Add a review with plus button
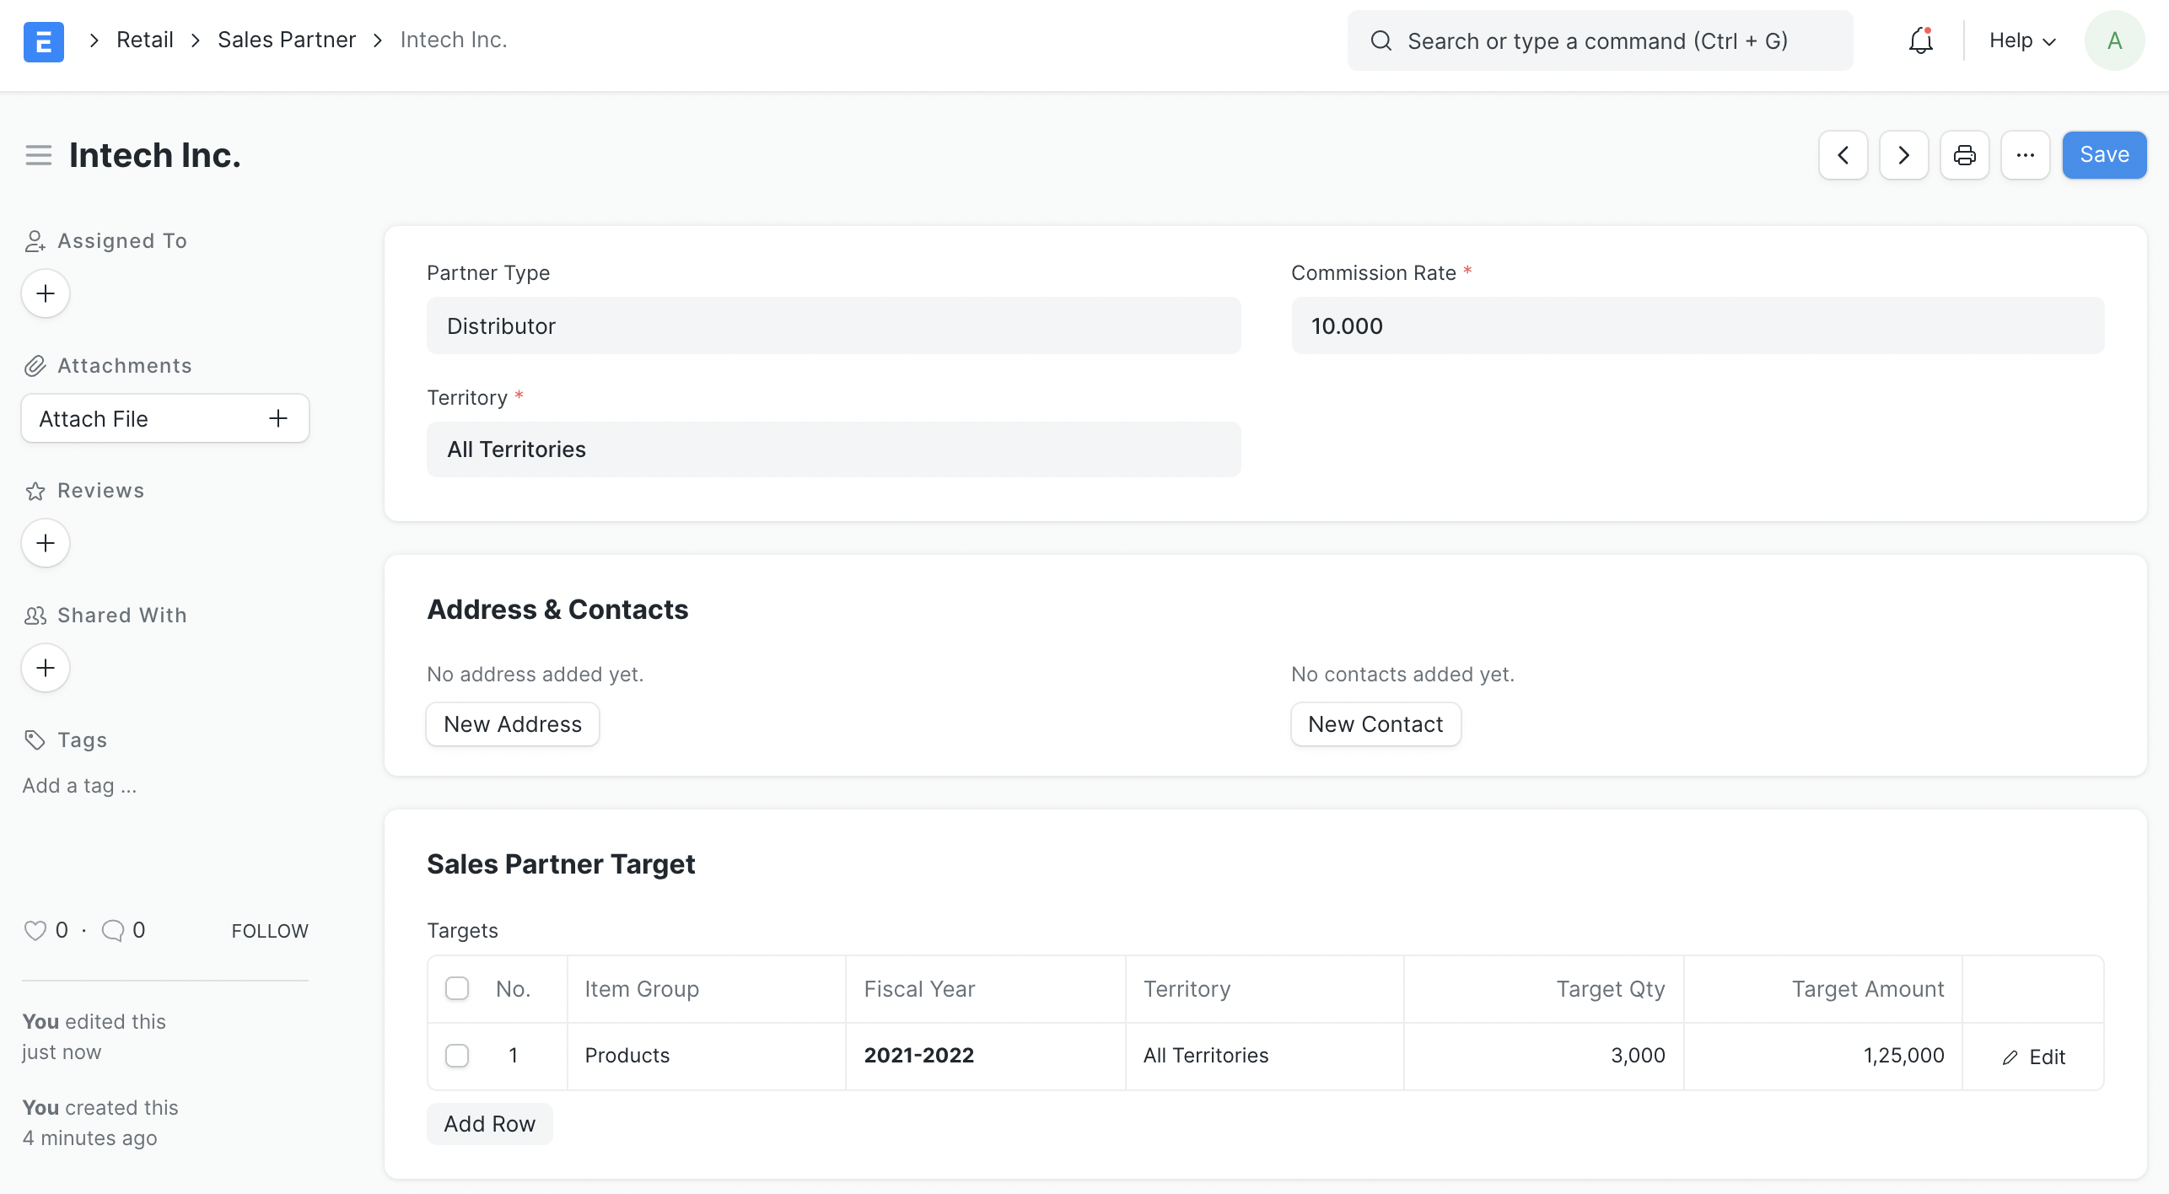The height and width of the screenshot is (1194, 2169). (46, 543)
